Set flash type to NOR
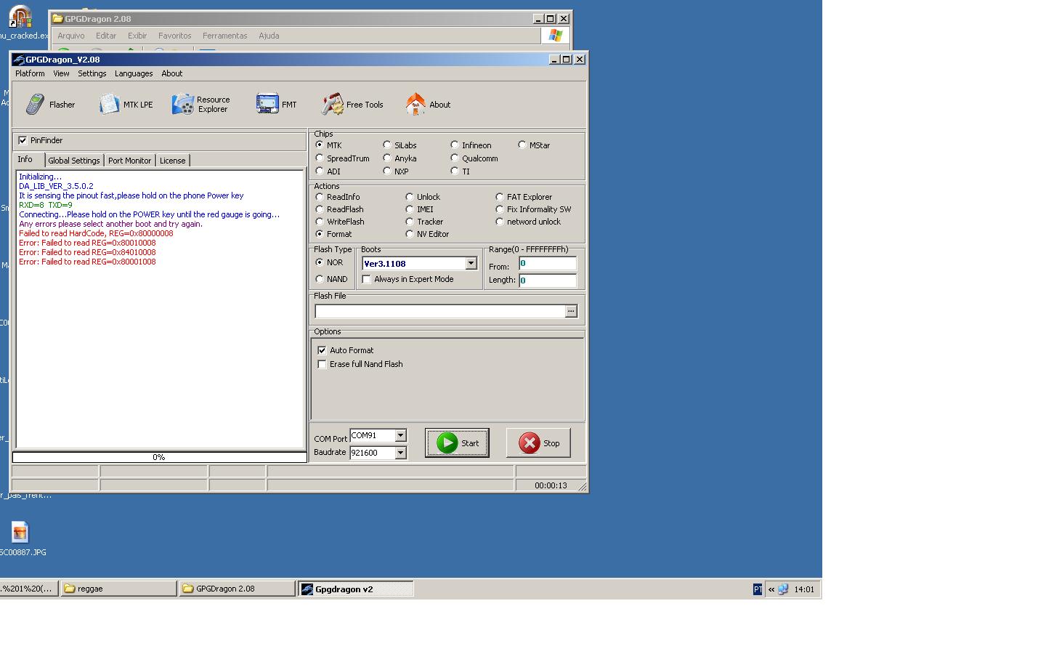This screenshot has height=654, width=1046. tap(320, 262)
